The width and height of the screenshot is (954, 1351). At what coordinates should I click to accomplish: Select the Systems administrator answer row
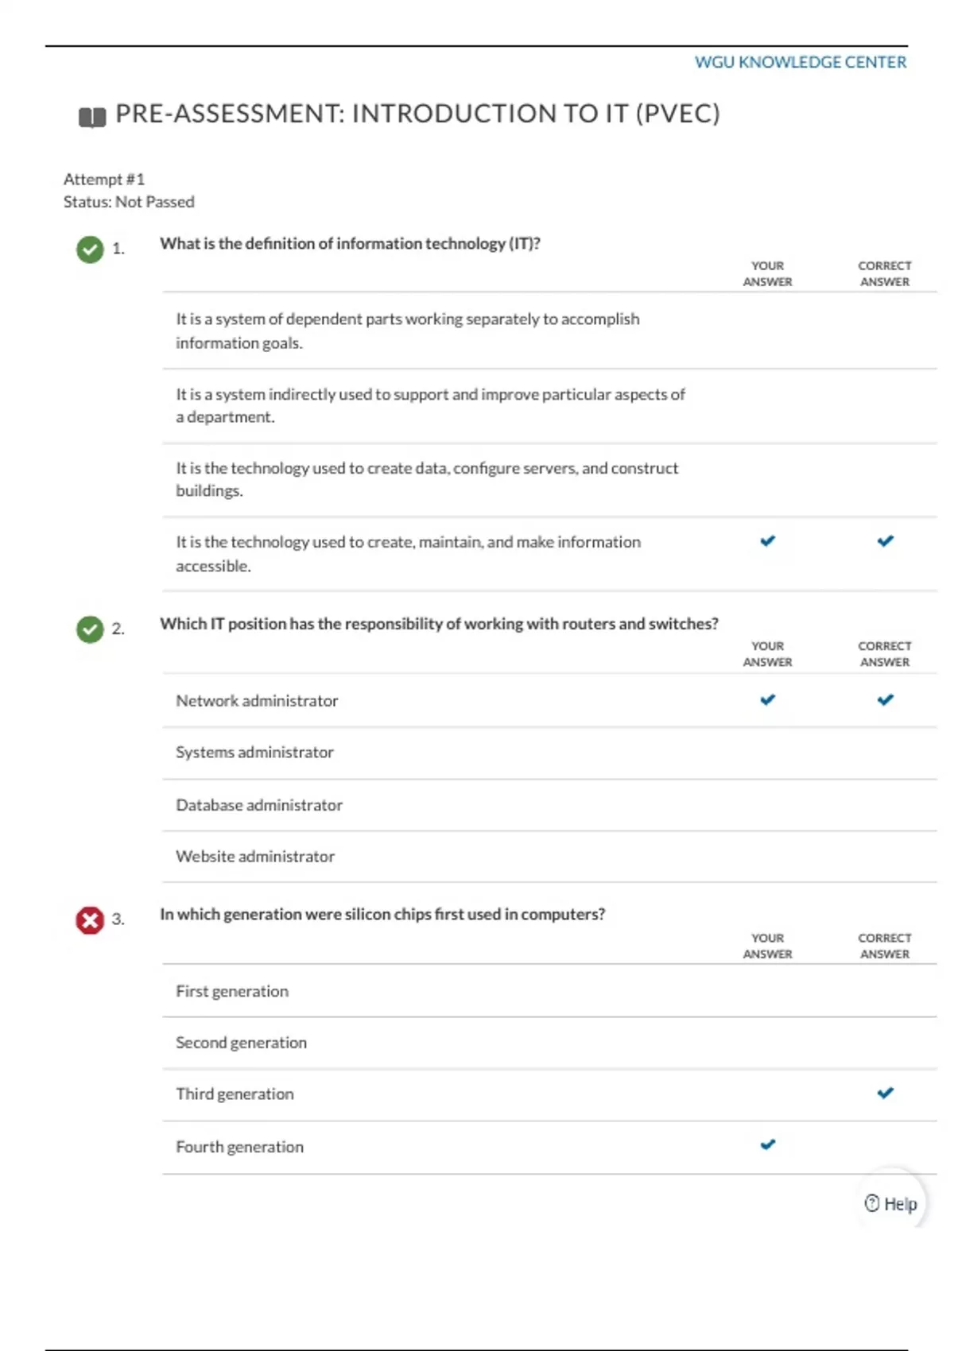point(254,753)
